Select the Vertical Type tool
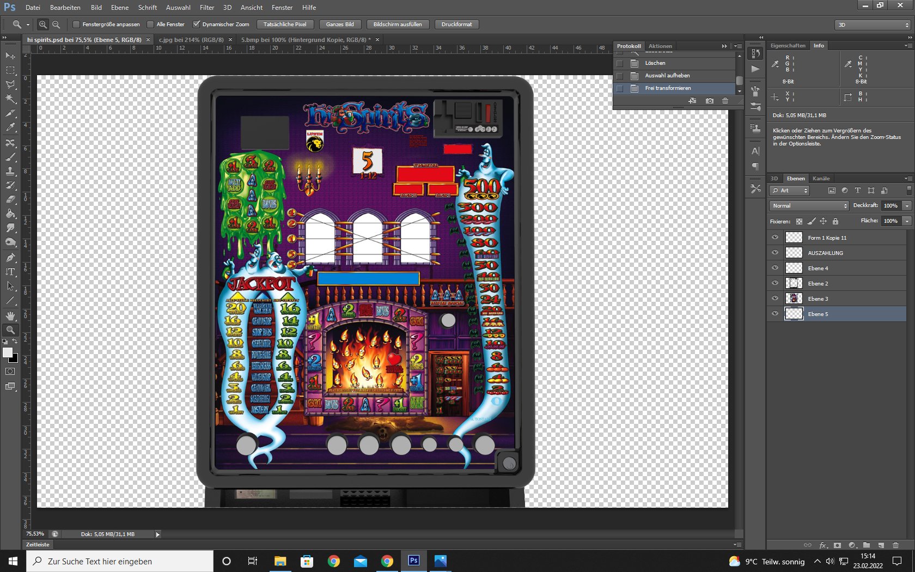Image resolution: width=915 pixels, height=572 pixels. point(10,271)
